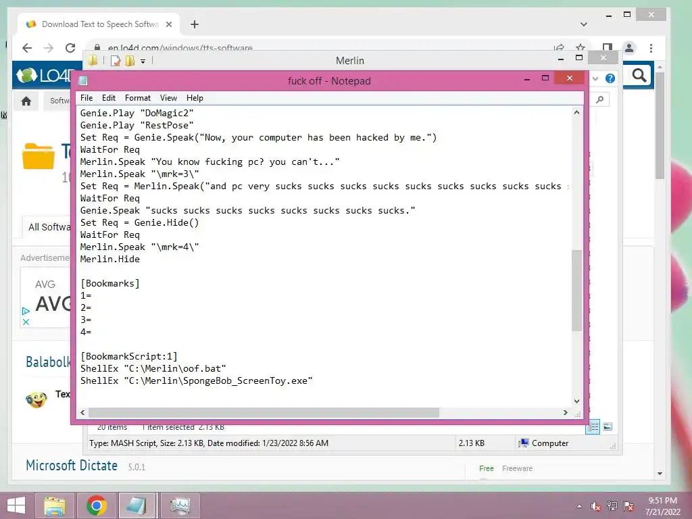The height and width of the screenshot is (519, 692).
Task: Open the Microsoft Dictate link
Action: click(72, 466)
